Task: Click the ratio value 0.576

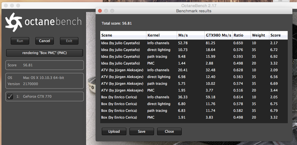Action: click(238, 50)
